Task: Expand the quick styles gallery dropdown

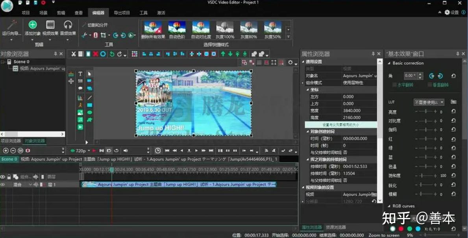Action: 289,37
